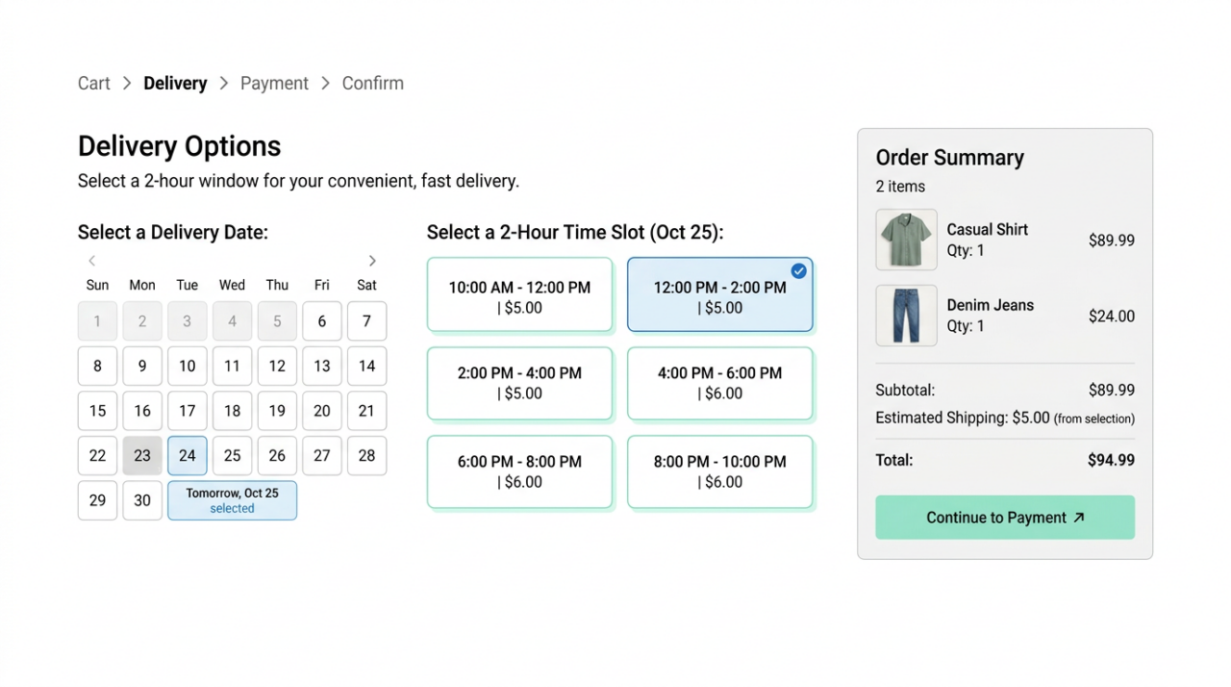The image size is (1231, 687).
Task: Open the Denim Jeans product image
Action: pyautogui.click(x=906, y=316)
